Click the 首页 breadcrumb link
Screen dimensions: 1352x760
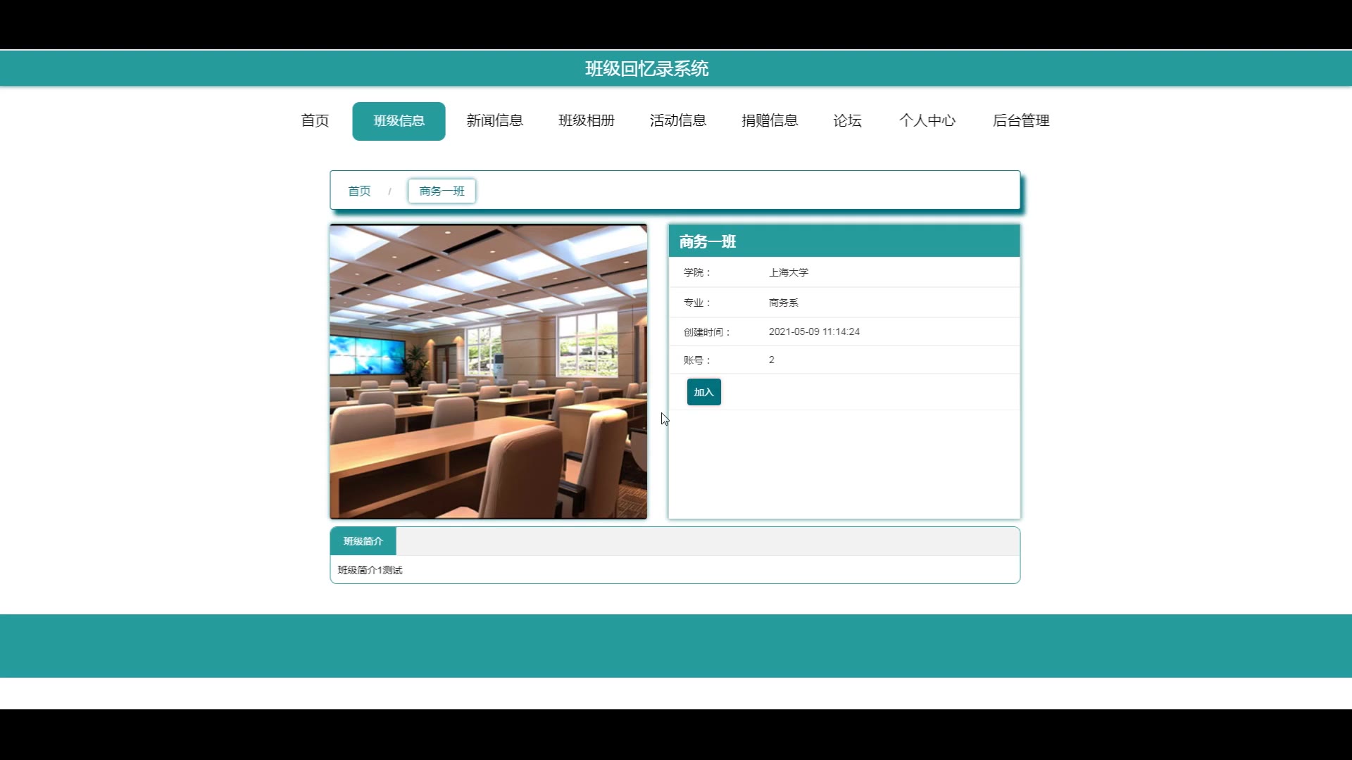(x=359, y=191)
